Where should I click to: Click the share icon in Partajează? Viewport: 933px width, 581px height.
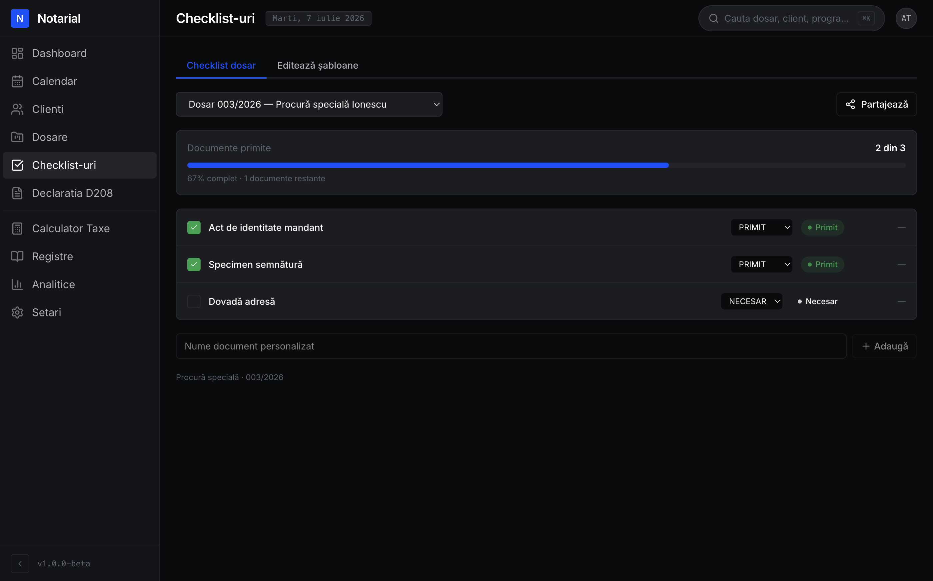[850, 104]
